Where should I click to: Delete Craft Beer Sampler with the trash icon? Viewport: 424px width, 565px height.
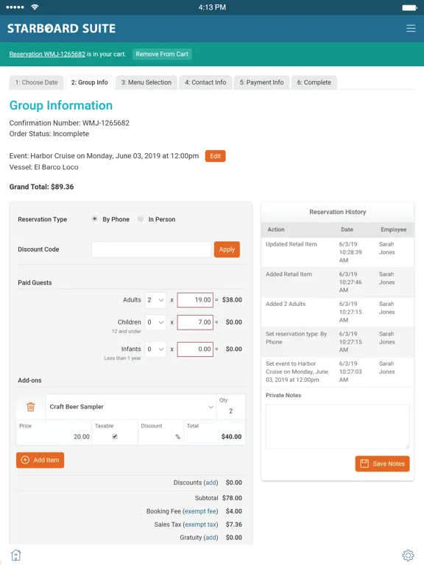[x=31, y=407]
